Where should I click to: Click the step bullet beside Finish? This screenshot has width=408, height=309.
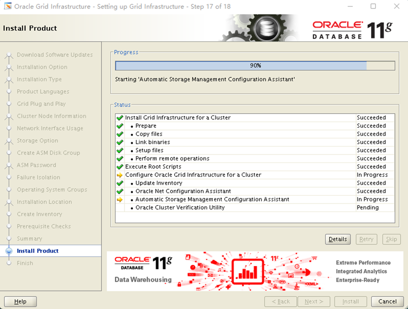(9, 263)
